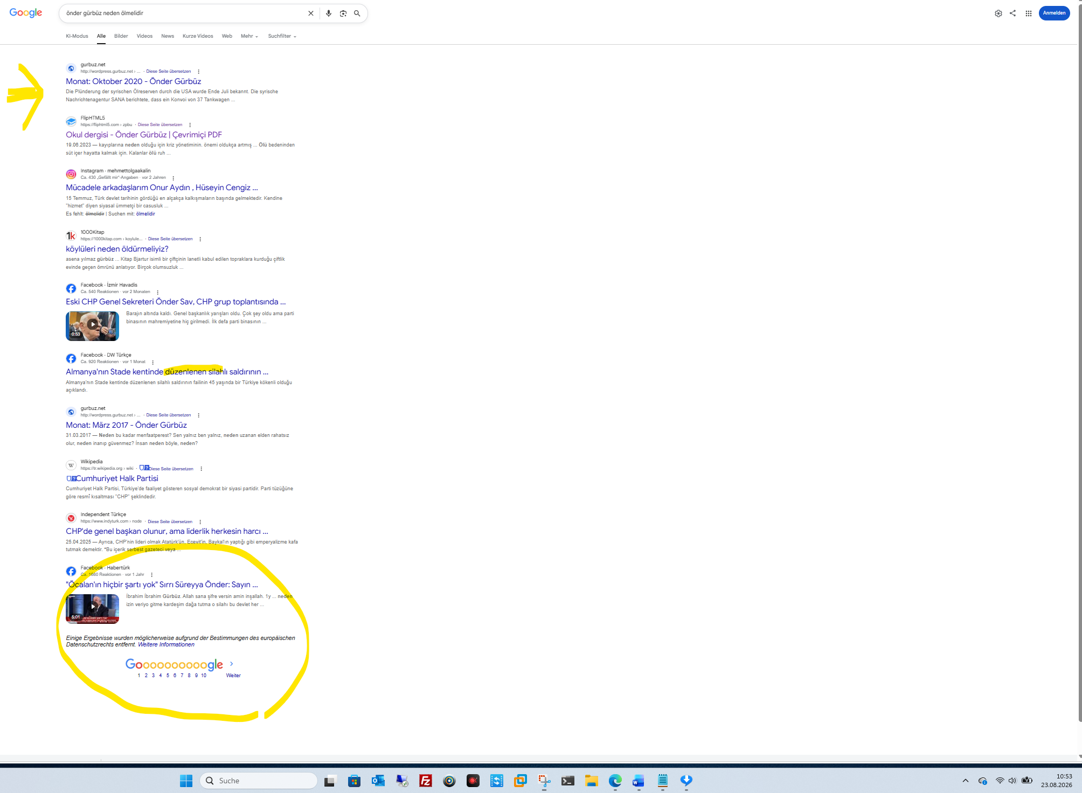Open three-dot menu for the DW Türkçe result
This screenshot has height=793, width=1082.
click(153, 362)
